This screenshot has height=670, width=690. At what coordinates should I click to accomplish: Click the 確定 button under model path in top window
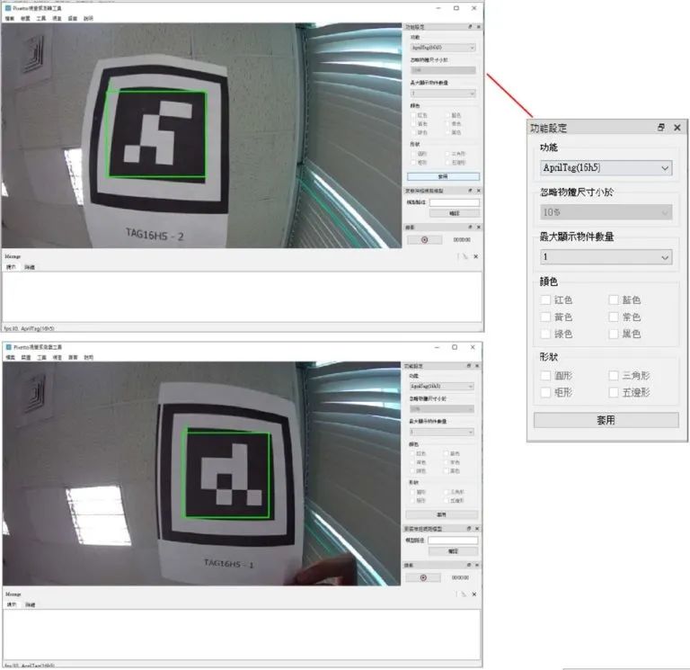(x=454, y=213)
